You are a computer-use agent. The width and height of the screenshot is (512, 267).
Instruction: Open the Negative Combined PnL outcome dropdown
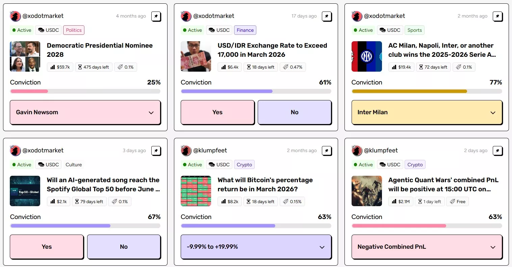(x=427, y=247)
